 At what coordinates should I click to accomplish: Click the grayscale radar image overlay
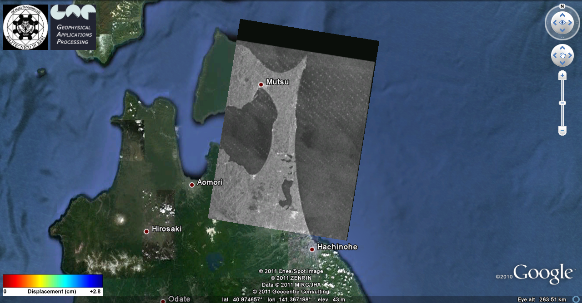(x=294, y=130)
